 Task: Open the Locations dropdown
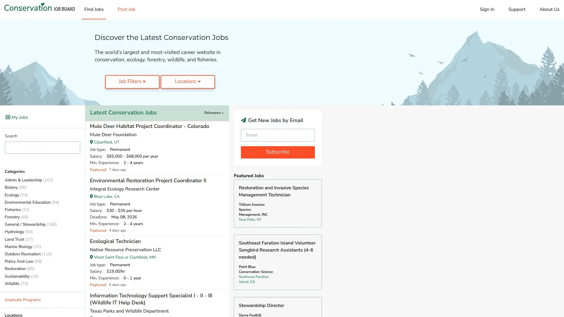click(188, 82)
